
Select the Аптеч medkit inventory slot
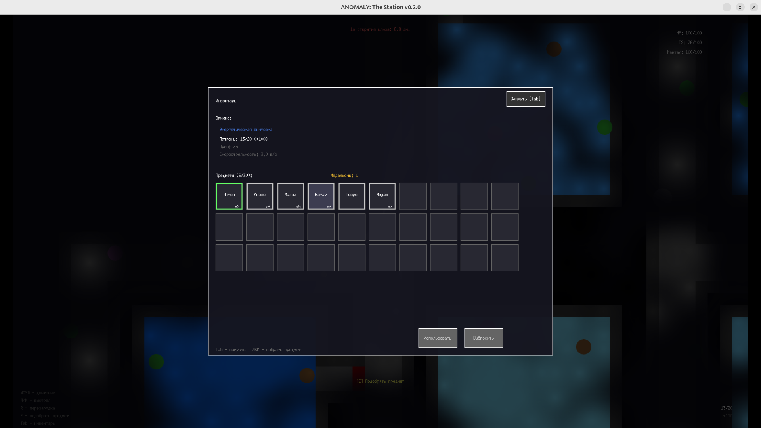pos(229,196)
